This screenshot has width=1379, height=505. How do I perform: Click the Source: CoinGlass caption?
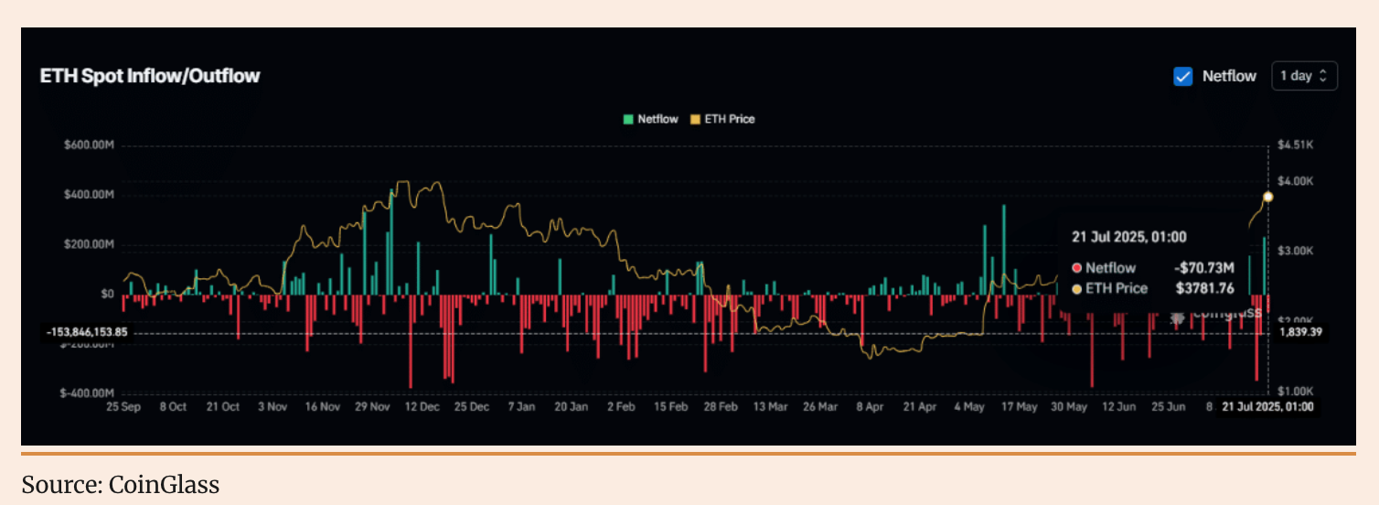click(x=121, y=484)
